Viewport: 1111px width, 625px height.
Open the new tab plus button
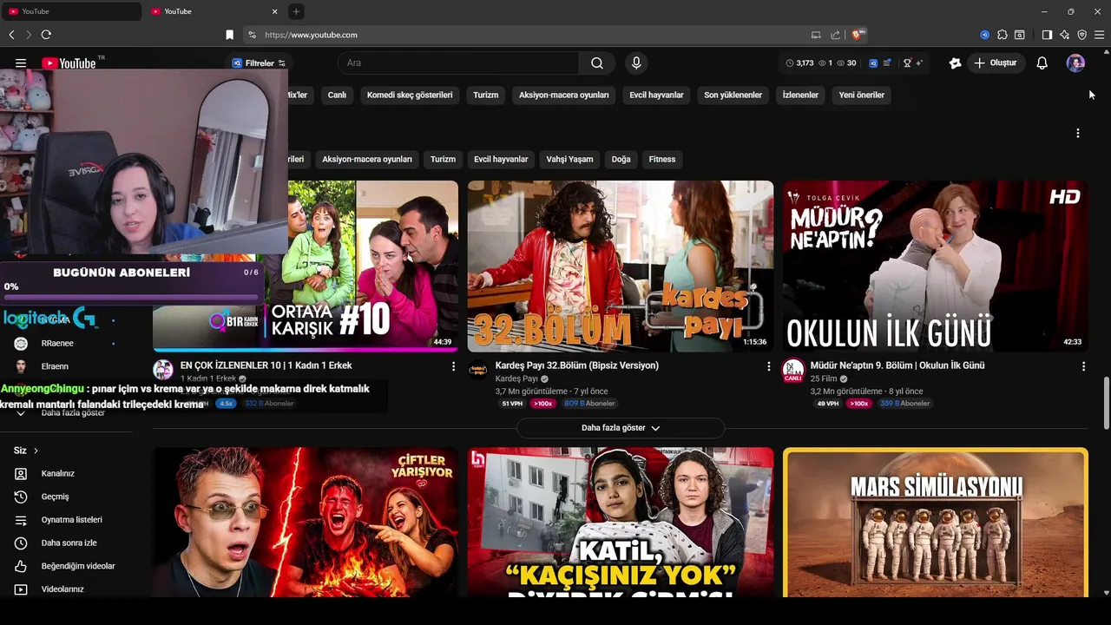pyautogui.click(x=296, y=11)
